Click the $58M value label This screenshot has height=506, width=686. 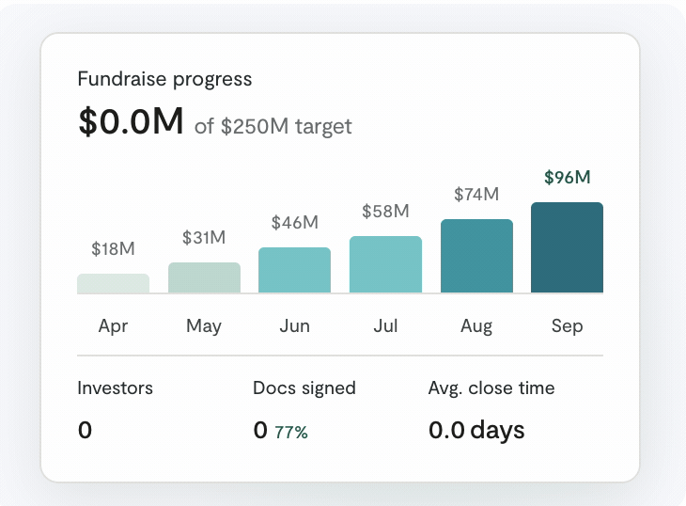click(x=385, y=212)
